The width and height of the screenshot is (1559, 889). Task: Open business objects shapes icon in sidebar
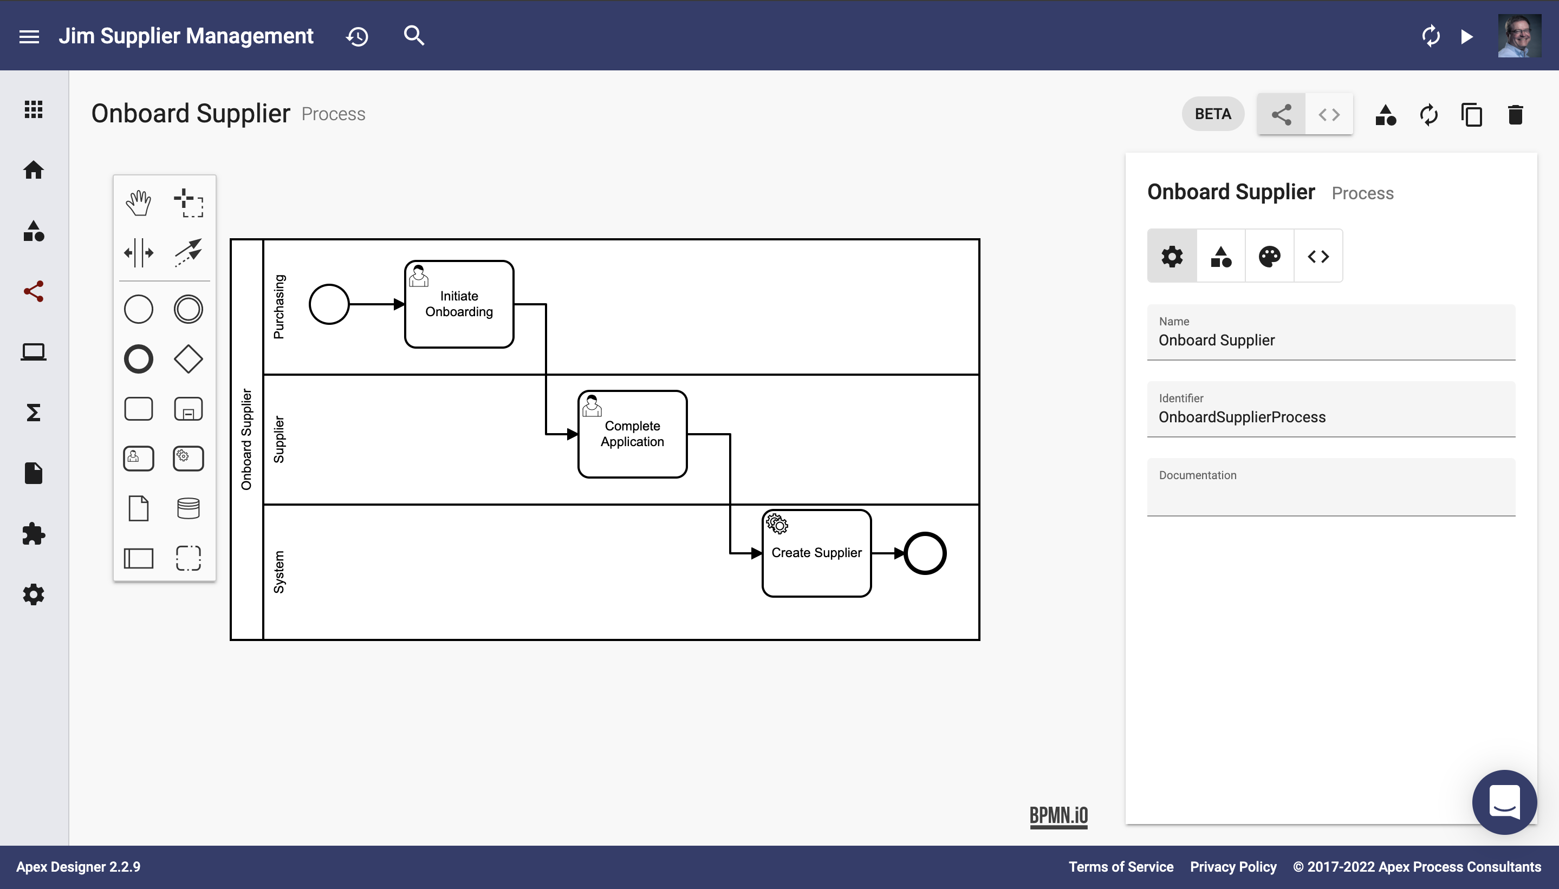pyautogui.click(x=34, y=231)
